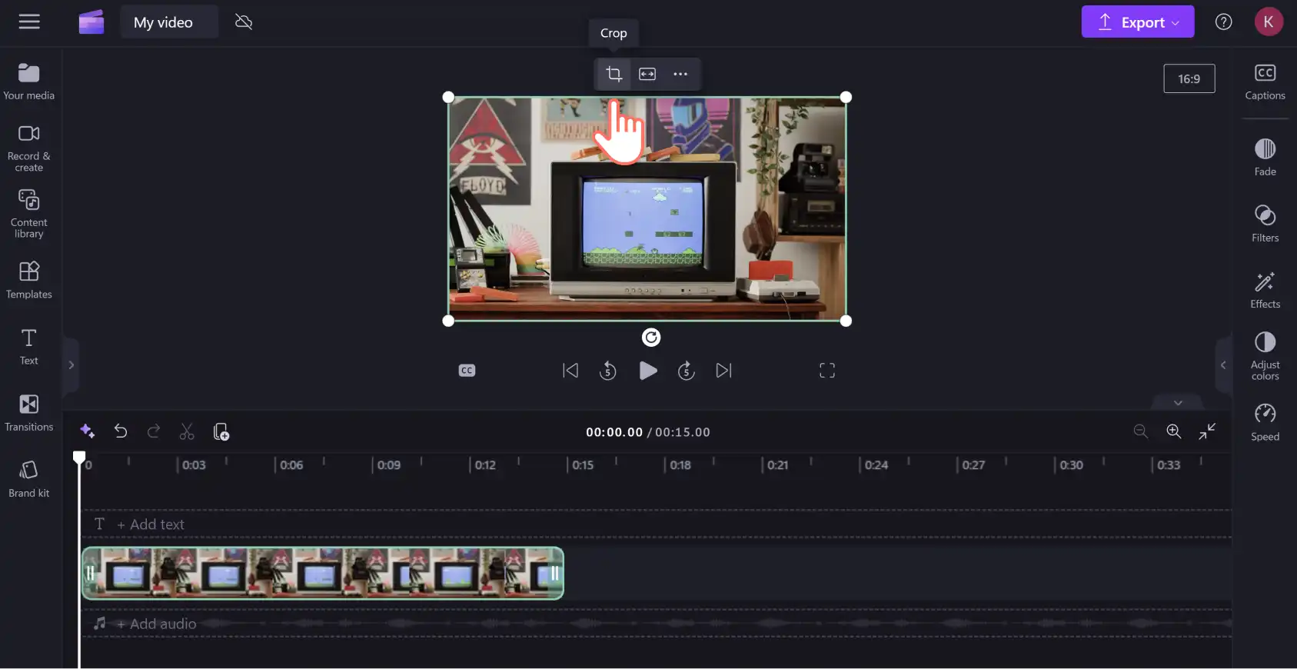The width and height of the screenshot is (1297, 669).
Task: Open the Transitions sidebar panel
Action: 29,413
